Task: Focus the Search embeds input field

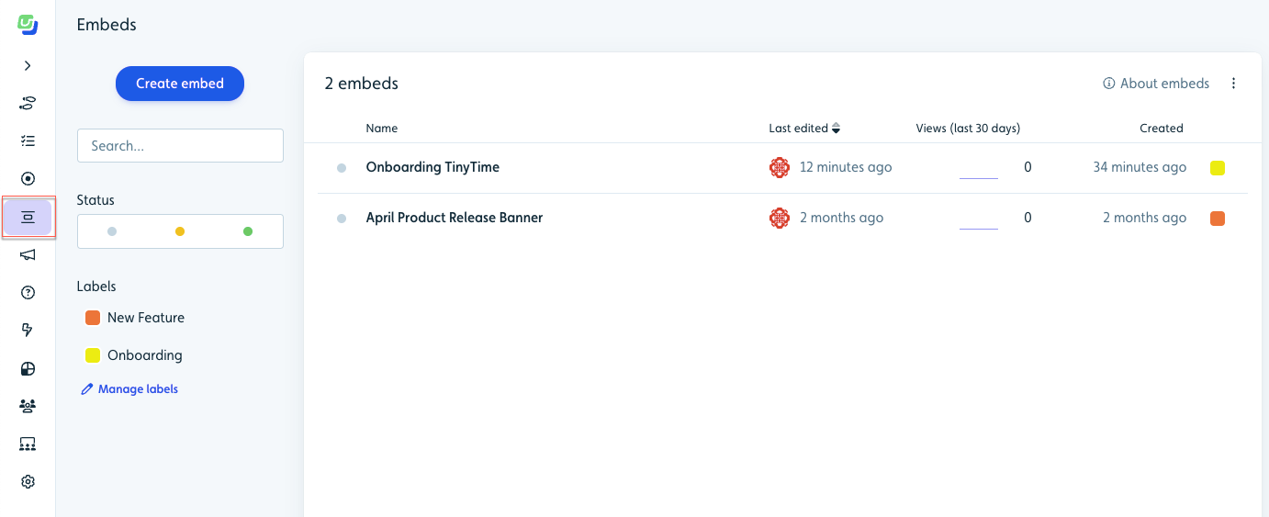Action: click(x=180, y=145)
